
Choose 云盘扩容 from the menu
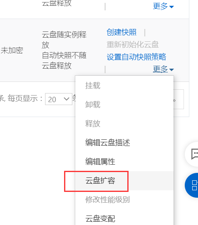100,181
